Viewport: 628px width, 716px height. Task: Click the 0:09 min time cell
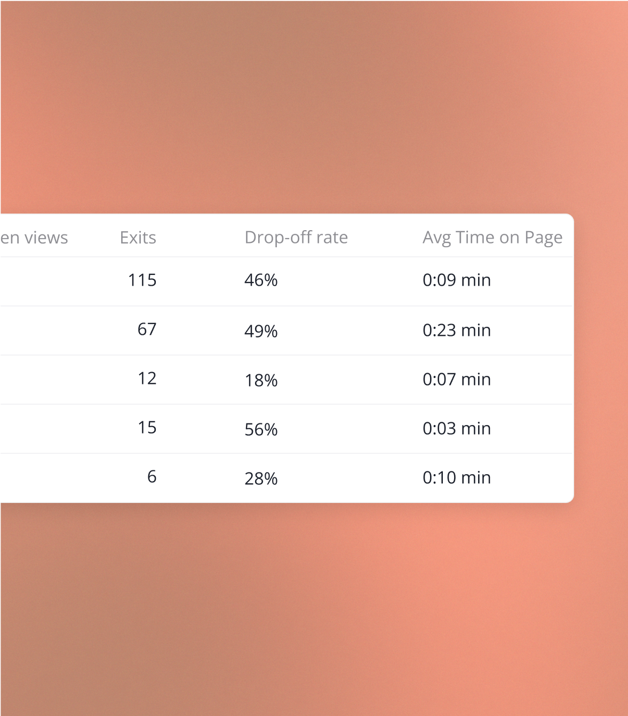(x=456, y=280)
